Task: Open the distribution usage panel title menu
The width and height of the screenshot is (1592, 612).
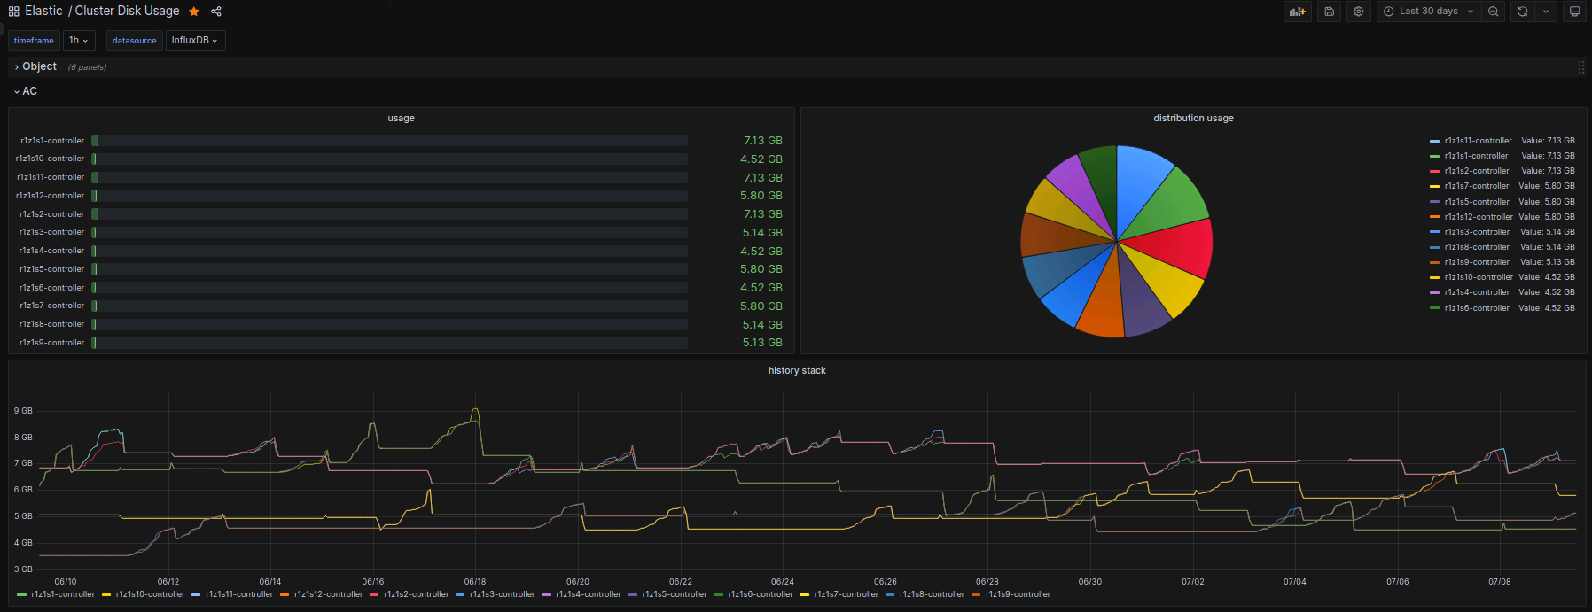Action: pos(1192,118)
